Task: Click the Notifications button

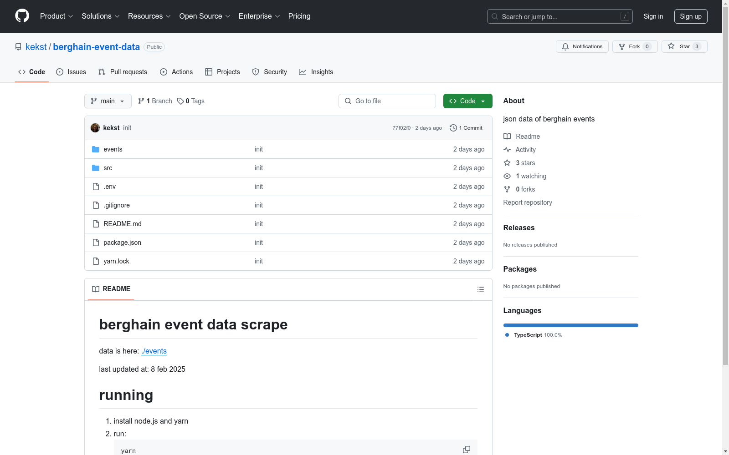Action: pyautogui.click(x=582, y=46)
